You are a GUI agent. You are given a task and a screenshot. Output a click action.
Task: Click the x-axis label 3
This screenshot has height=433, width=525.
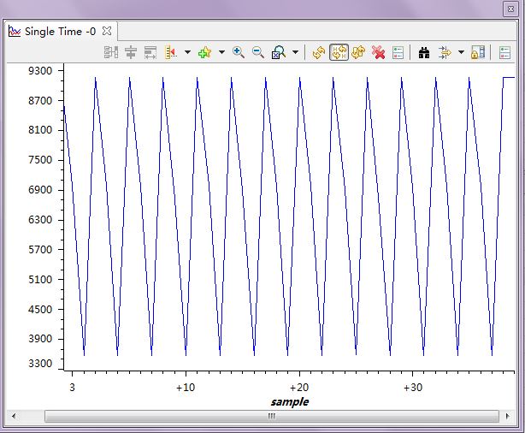click(x=72, y=388)
